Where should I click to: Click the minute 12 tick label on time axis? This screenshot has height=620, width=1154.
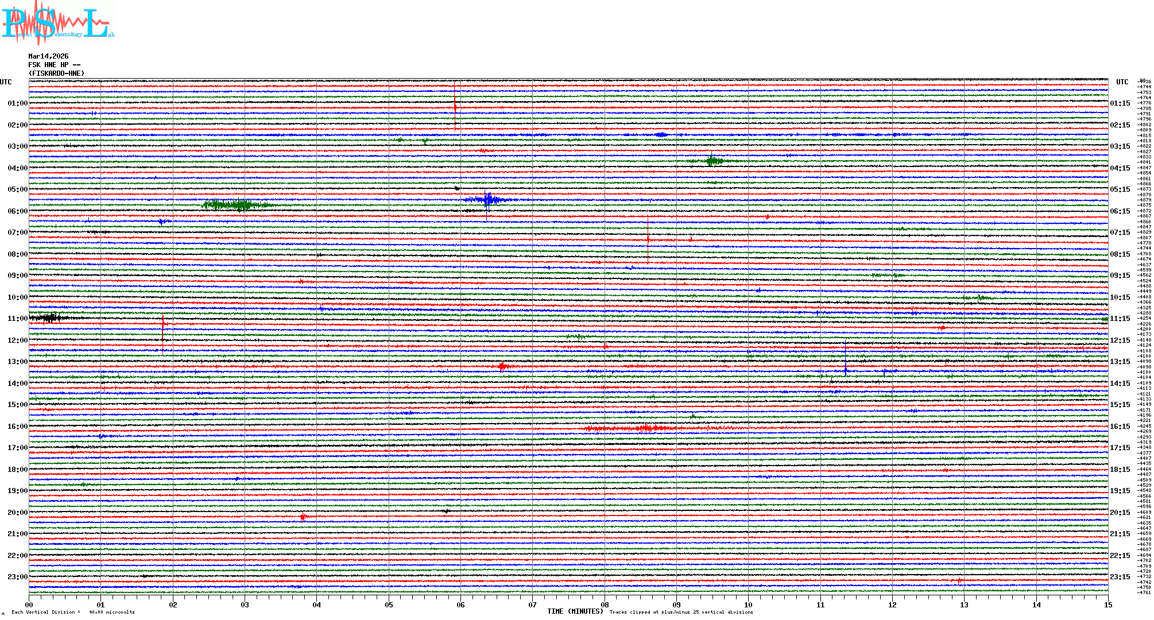[x=892, y=604]
